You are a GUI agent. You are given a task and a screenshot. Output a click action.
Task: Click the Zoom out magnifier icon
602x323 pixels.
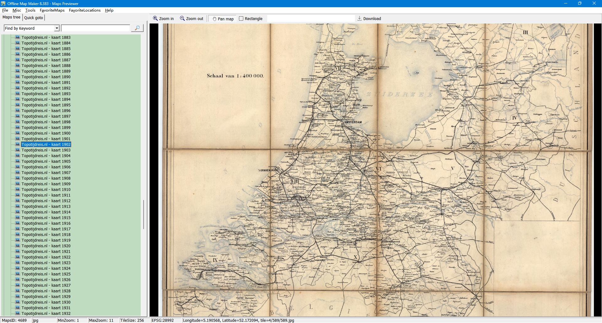(x=182, y=18)
